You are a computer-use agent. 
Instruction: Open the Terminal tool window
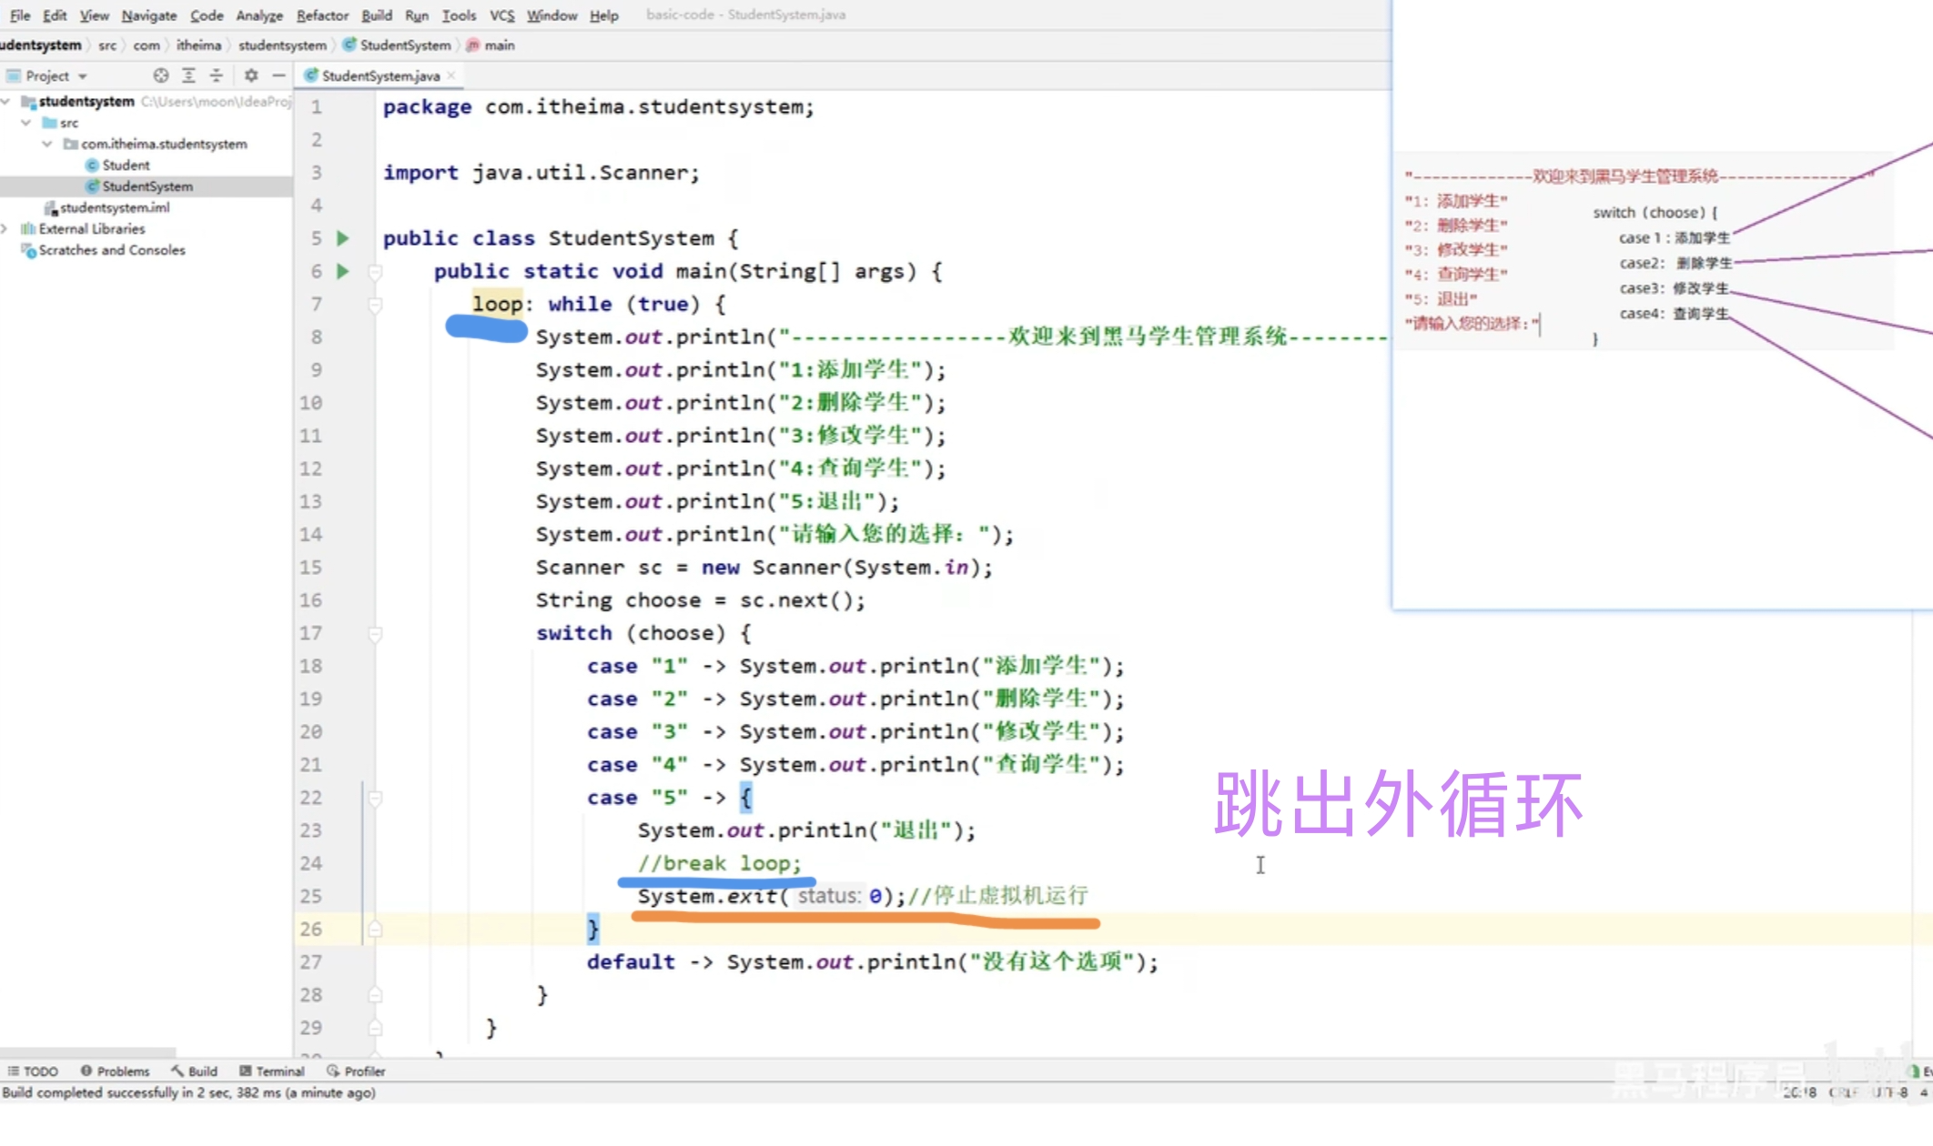click(x=271, y=1071)
